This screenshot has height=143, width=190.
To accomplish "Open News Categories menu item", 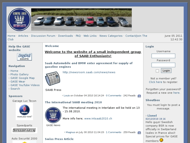I will point(111,36).
